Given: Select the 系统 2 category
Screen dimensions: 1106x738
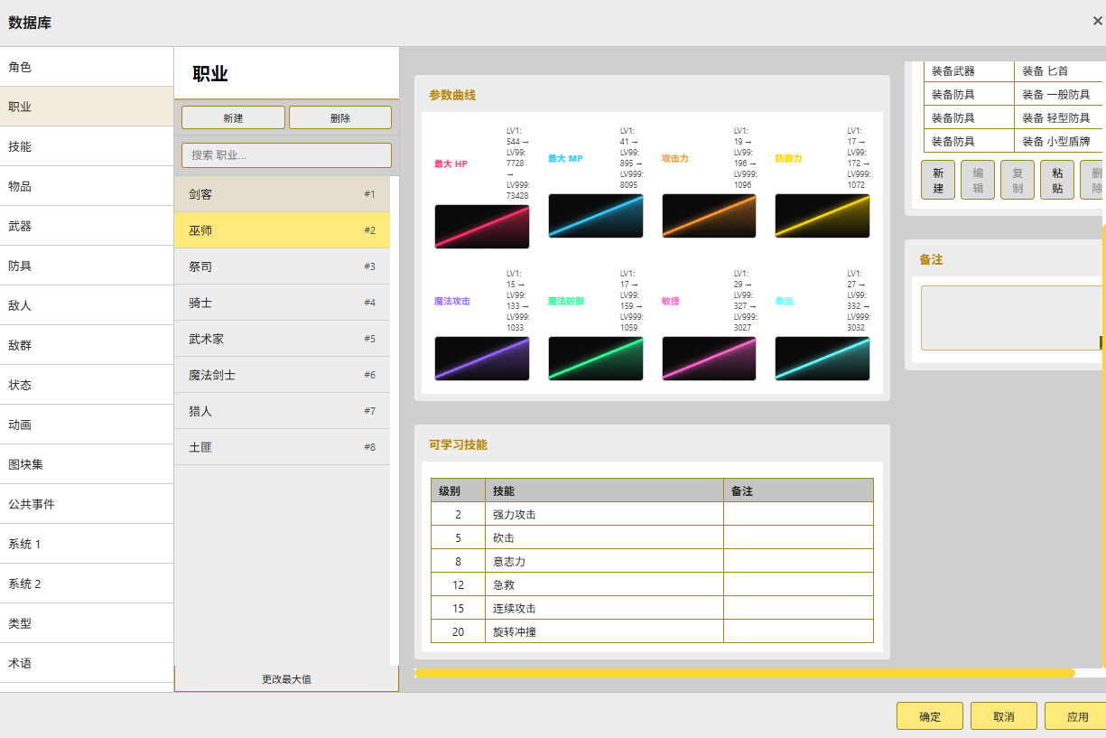Looking at the screenshot, I should click(x=87, y=584).
